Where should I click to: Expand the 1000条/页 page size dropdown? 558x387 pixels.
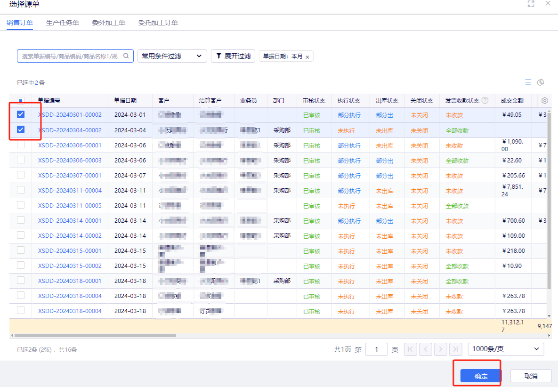506,349
